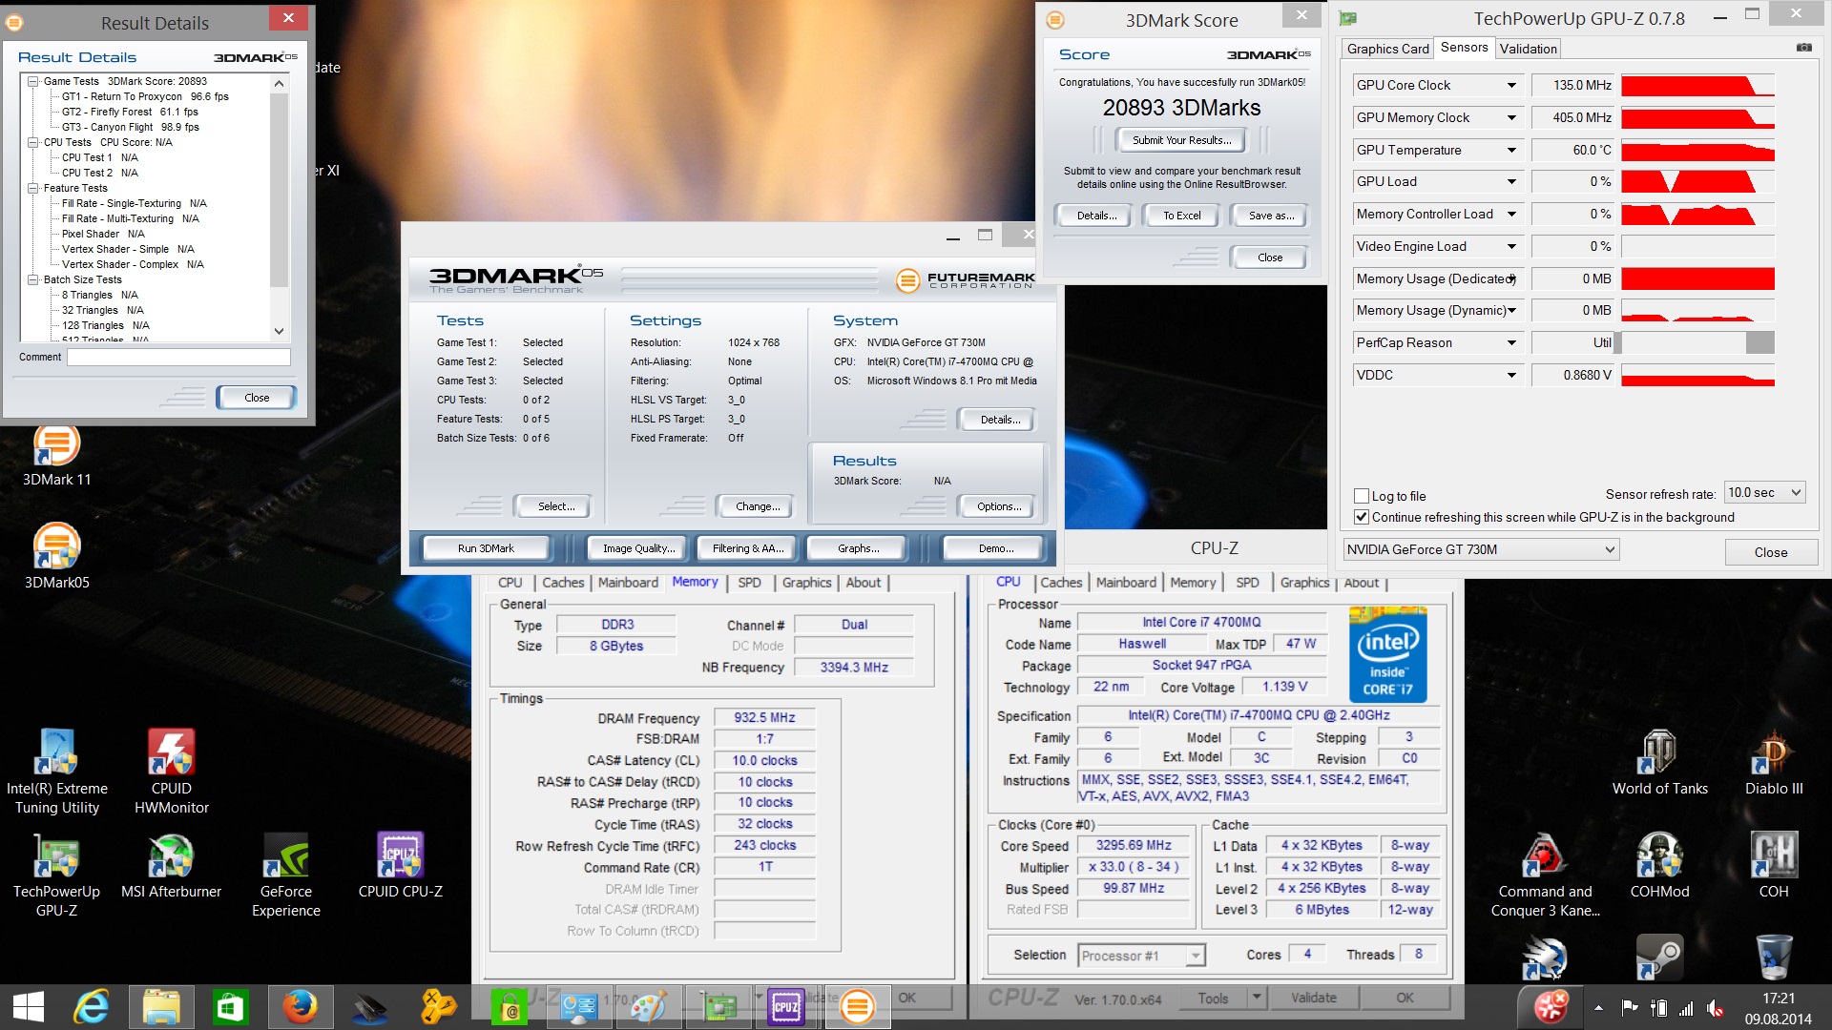This screenshot has height=1030, width=1832.
Task: Open Steam desktop shortcut
Action: click(x=1659, y=957)
